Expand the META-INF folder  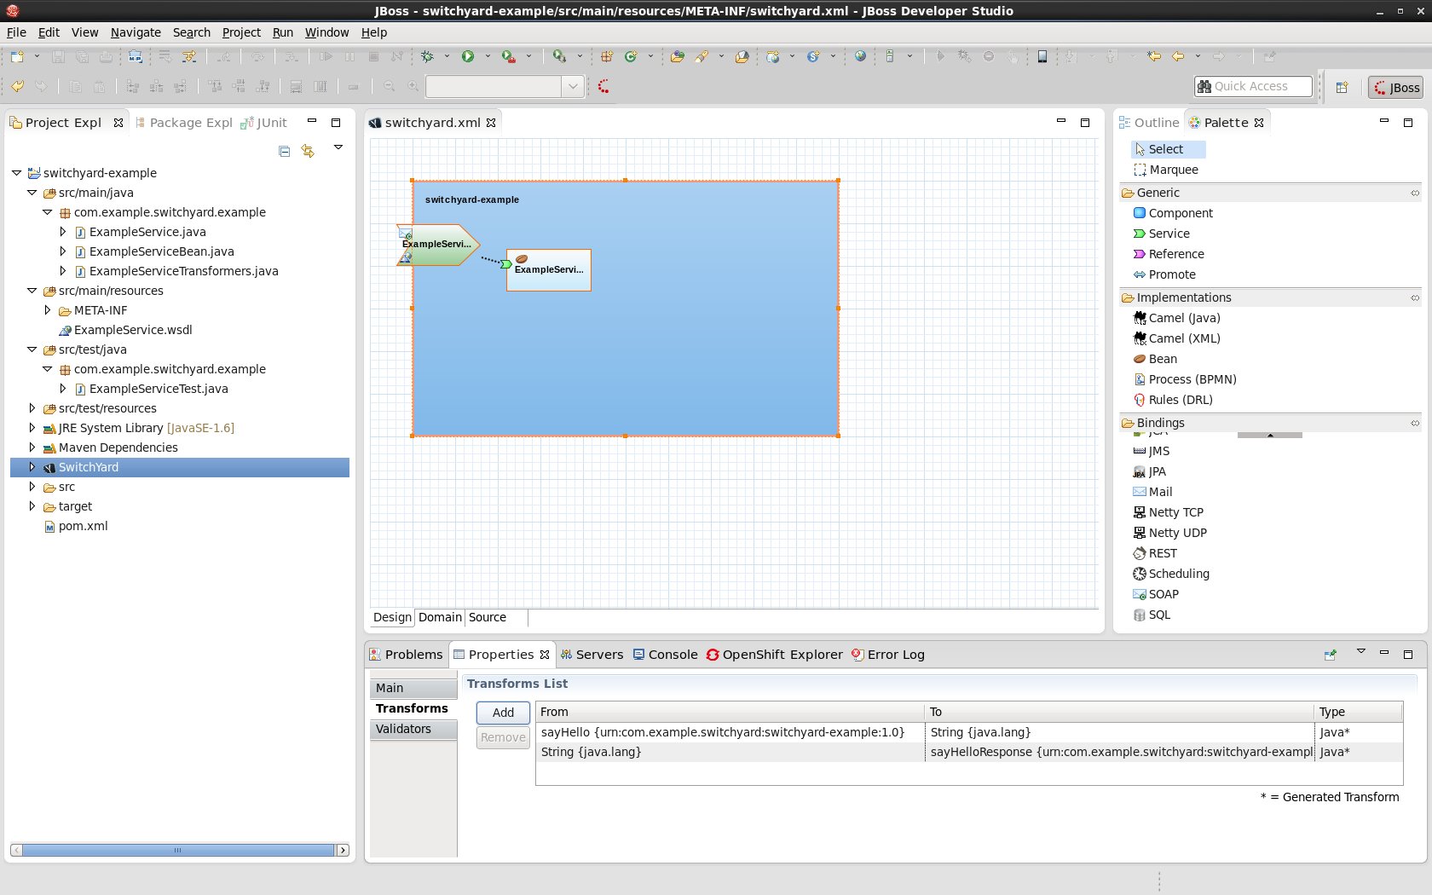47,310
